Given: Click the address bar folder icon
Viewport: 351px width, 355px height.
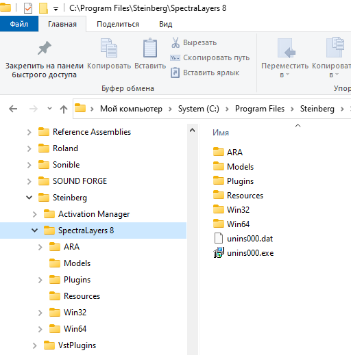Looking at the screenshot, I should tap(80, 108).
